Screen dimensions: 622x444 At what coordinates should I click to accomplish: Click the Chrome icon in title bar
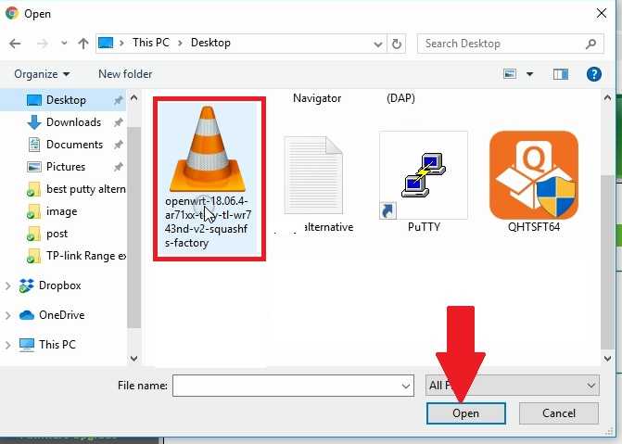(11, 13)
